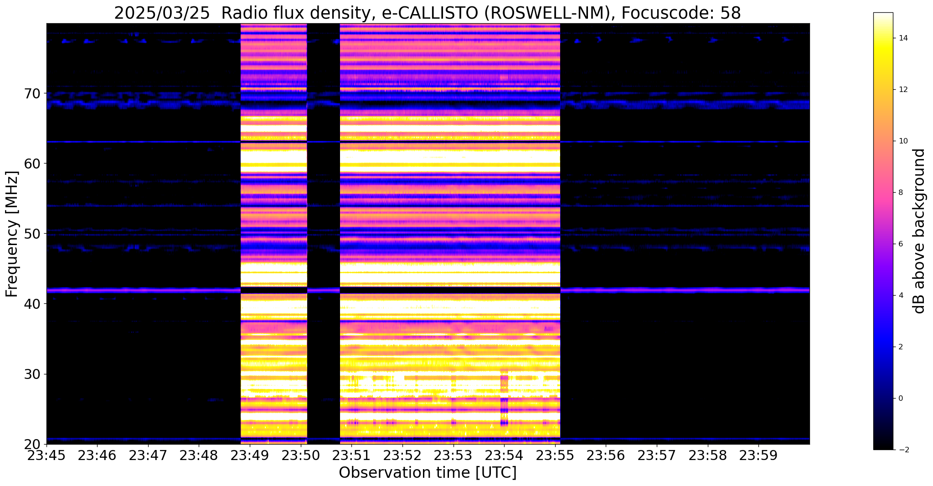Click the colorbar tick label 0
Viewport: 933px width, 486px height.
[x=900, y=399]
